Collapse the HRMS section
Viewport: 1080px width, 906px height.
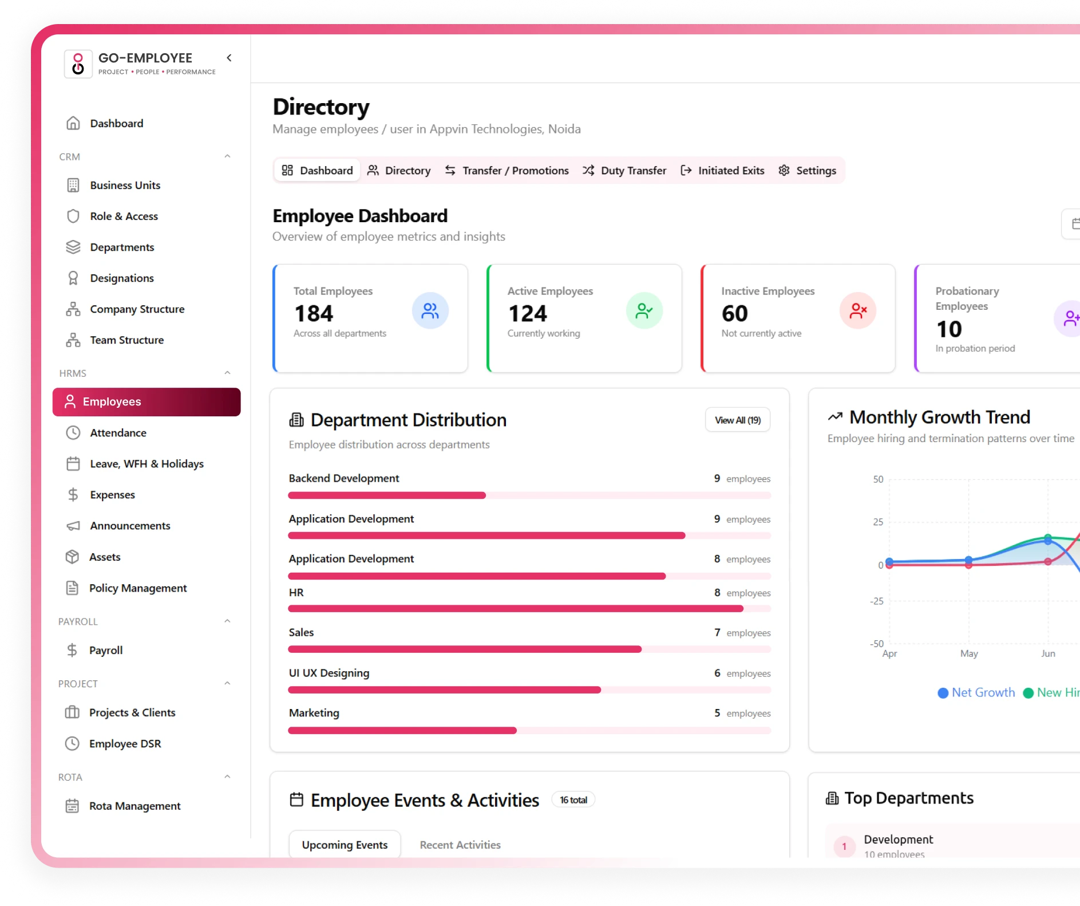click(x=227, y=373)
